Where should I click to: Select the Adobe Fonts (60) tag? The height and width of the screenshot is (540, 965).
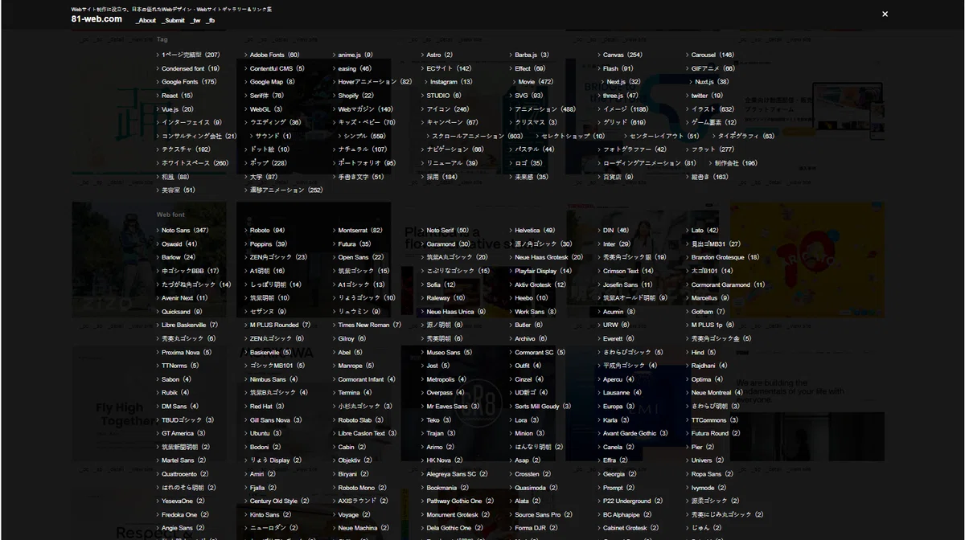click(x=274, y=55)
